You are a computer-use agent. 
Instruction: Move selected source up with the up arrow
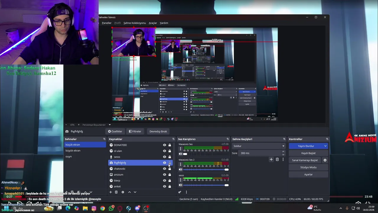(129, 192)
